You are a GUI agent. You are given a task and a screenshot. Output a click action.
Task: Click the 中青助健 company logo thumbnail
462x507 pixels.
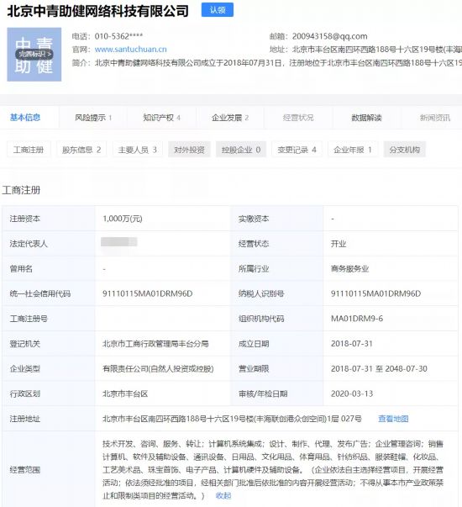(x=34, y=55)
